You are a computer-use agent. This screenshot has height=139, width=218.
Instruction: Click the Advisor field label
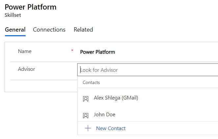tap(26, 69)
